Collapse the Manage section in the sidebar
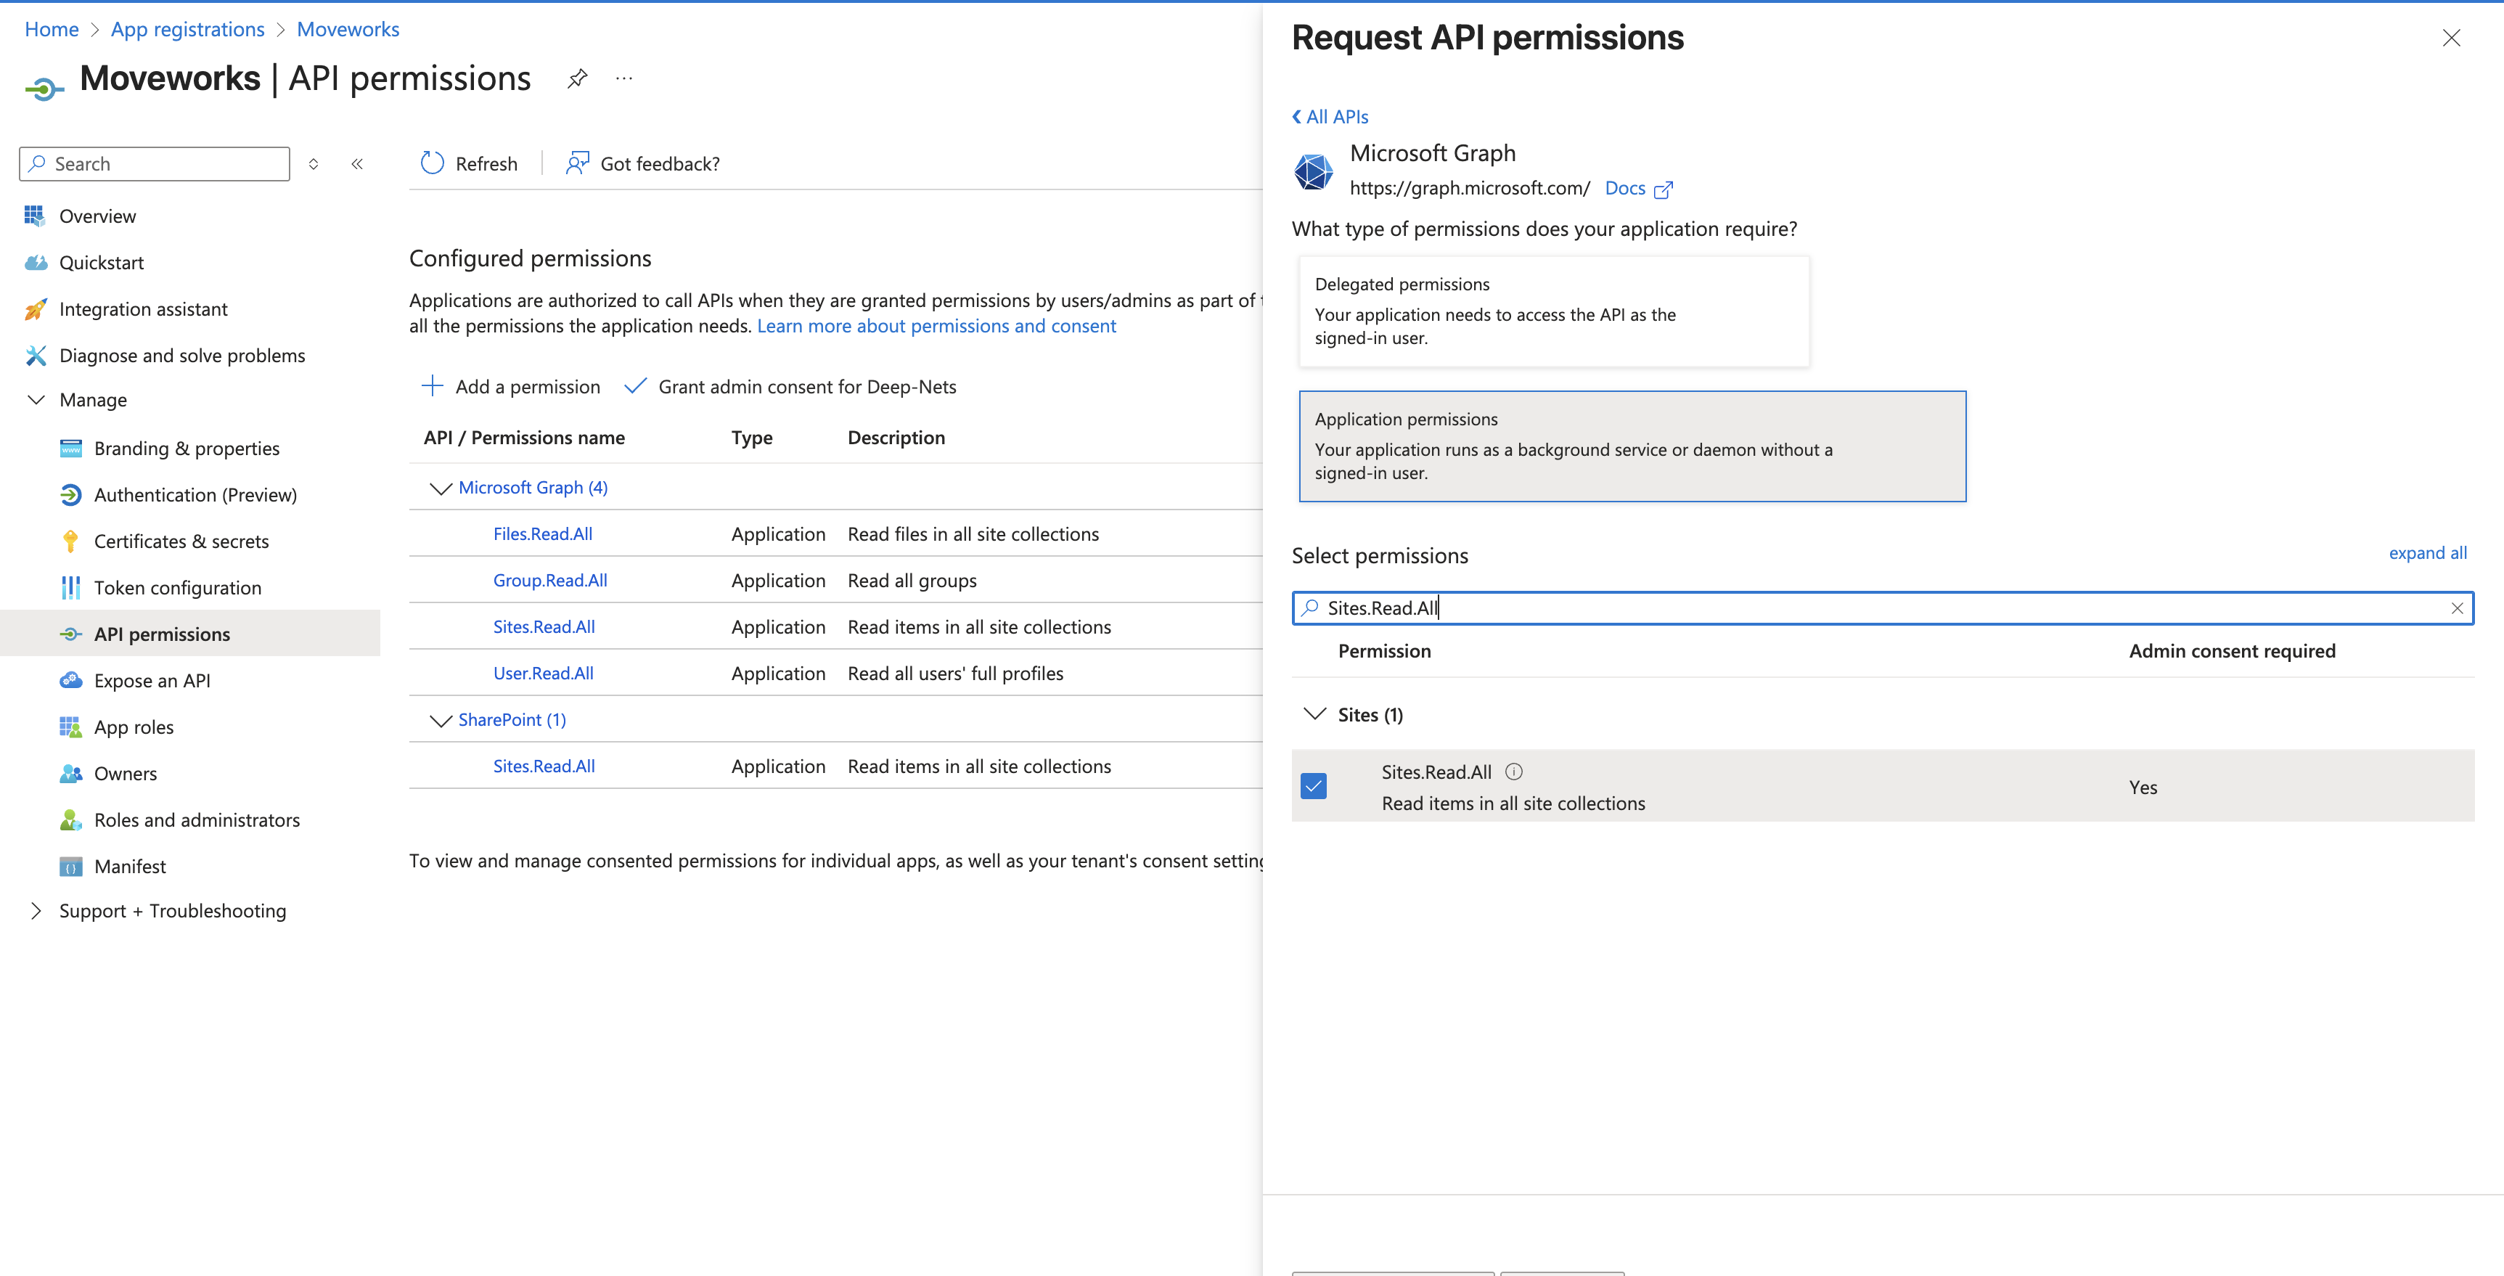This screenshot has width=2504, height=1276. (36, 401)
